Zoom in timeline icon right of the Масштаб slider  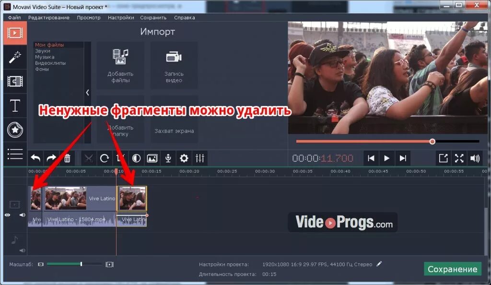click(x=110, y=265)
